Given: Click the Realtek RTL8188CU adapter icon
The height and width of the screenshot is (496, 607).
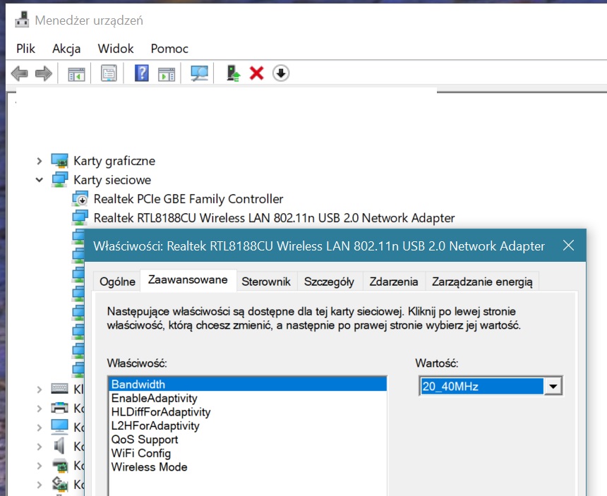Looking at the screenshot, I should [80, 217].
